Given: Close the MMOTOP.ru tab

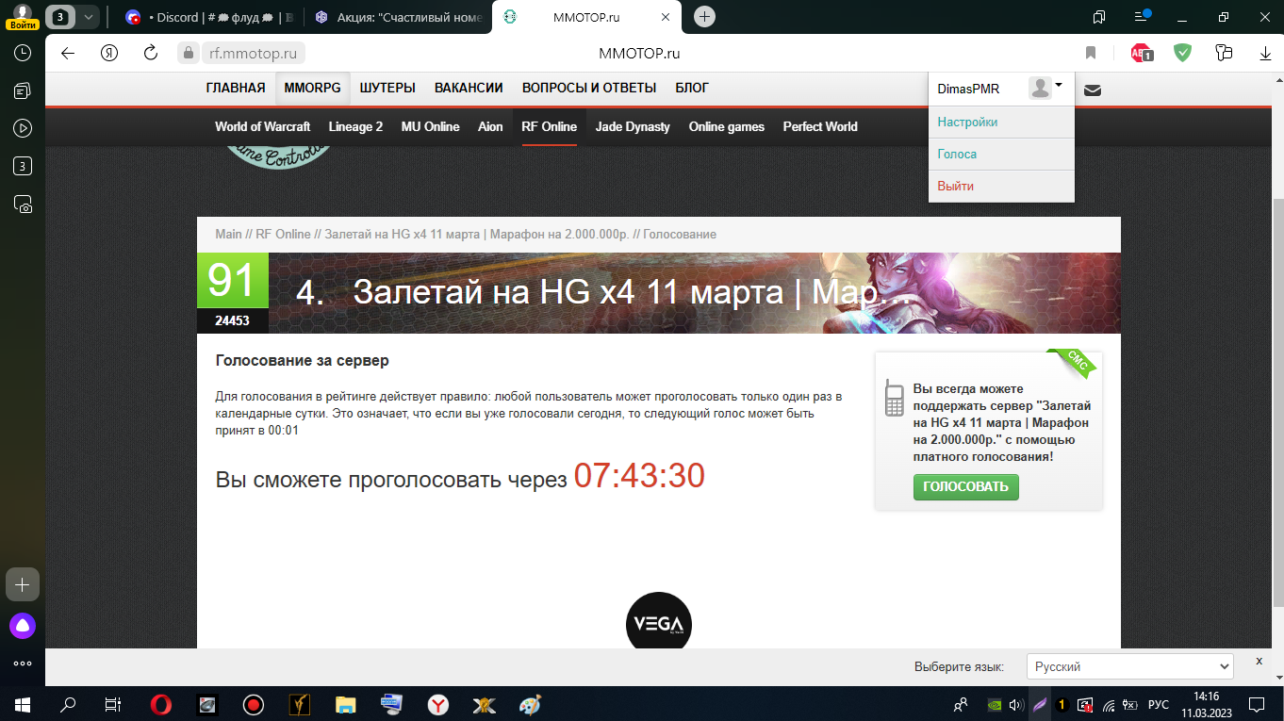Looking at the screenshot, I should [666, 17].
